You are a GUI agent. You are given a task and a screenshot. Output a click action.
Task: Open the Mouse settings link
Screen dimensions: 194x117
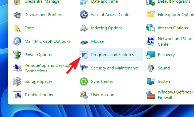97,41
